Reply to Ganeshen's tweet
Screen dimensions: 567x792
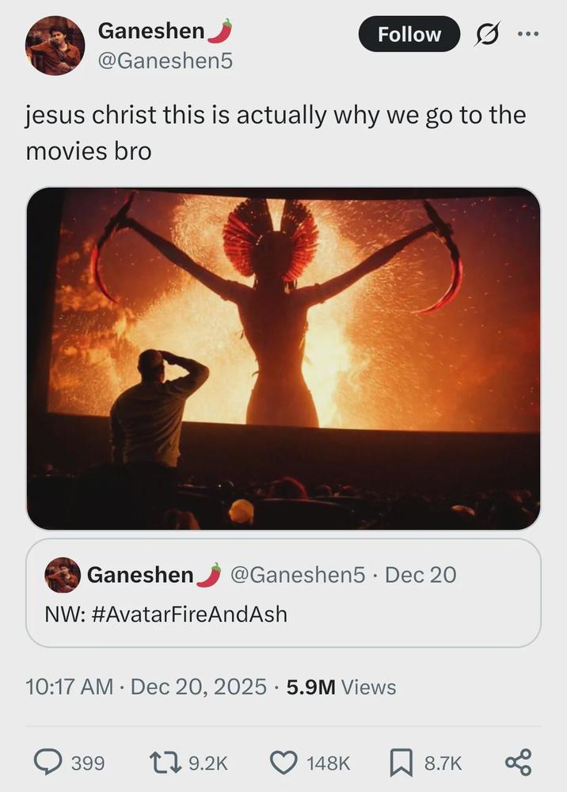click(46, 763)
